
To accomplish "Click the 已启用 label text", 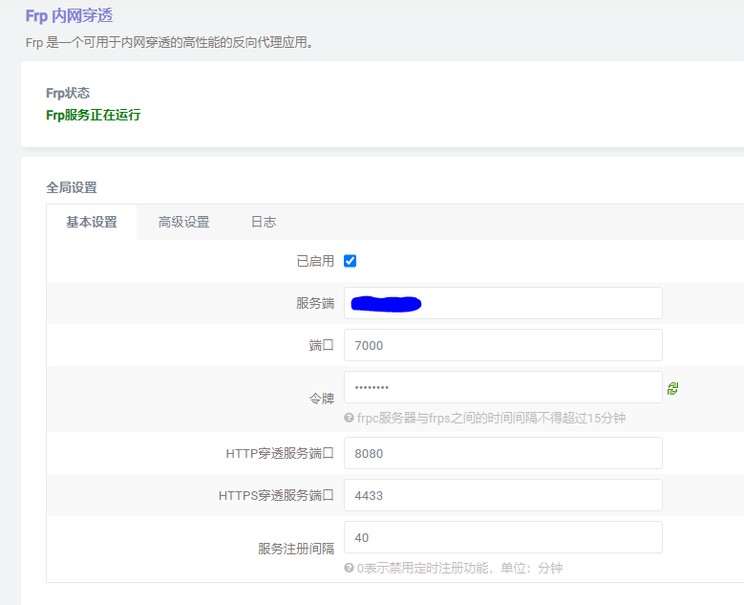I will 315,261.
